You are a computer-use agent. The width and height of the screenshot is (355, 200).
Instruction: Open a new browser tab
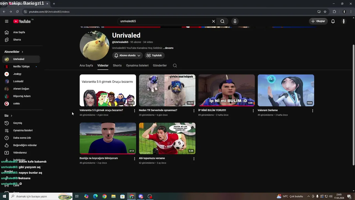(x=54, y=4)
